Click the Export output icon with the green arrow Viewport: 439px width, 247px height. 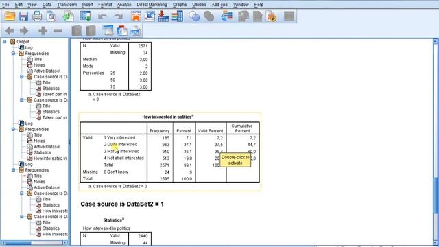[68, 16]
